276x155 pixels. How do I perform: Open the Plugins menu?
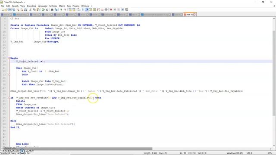click(76, 6)
